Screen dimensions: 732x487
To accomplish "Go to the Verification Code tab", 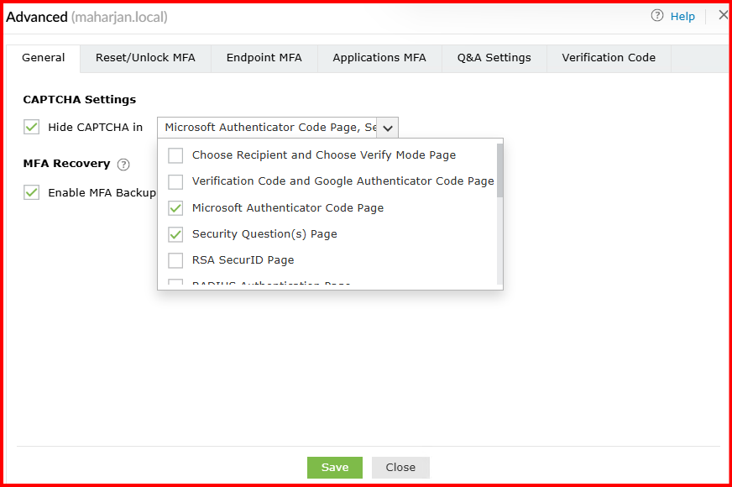I will click(609, 58).
